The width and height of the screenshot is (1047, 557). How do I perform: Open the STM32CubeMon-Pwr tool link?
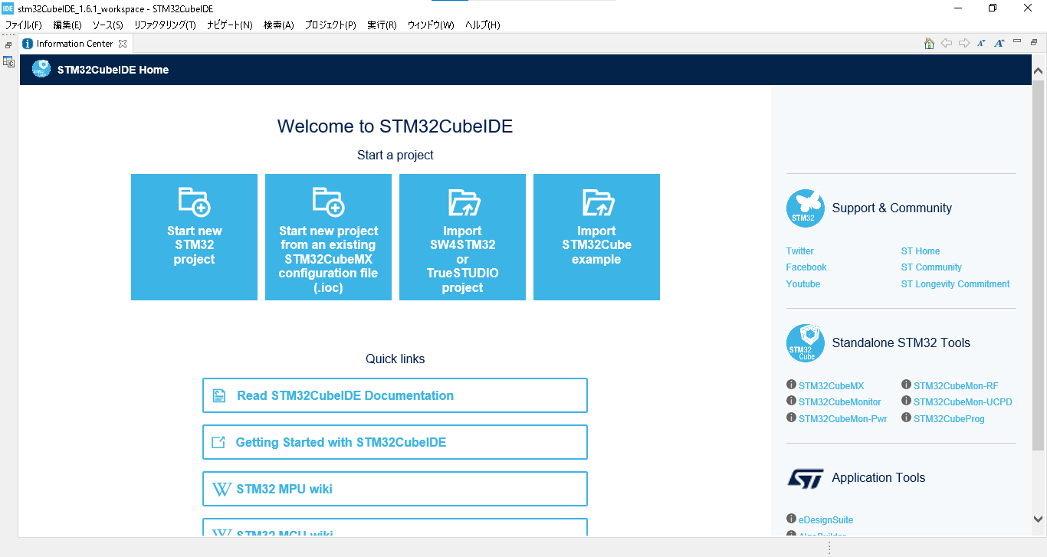click(x=842, y=419)
